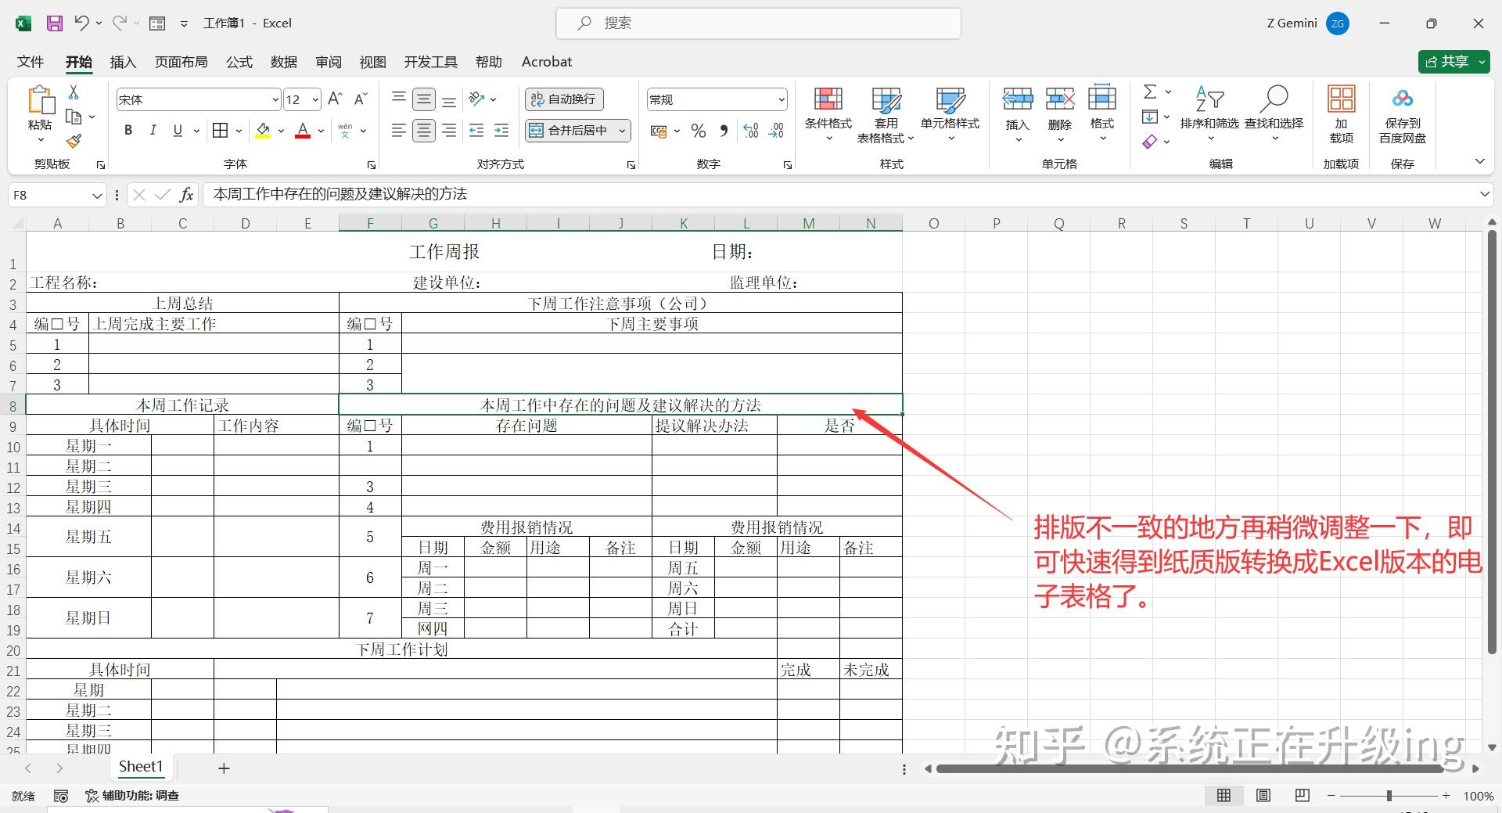Open the 文件 File menu
This screenshot has width=1502, height=813.
pyautogui.click(x=31, y=62)
